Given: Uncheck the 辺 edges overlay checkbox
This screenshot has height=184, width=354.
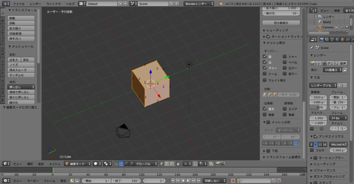Looking at the screenshot, I should click(x=265, y=62).
